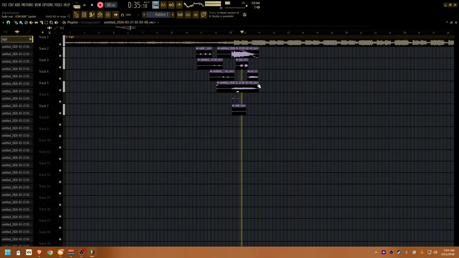The height and width of the screenshot is (258, 459).
Task: Open Google Chrome from the taskbar
Action: coord(50,252)
